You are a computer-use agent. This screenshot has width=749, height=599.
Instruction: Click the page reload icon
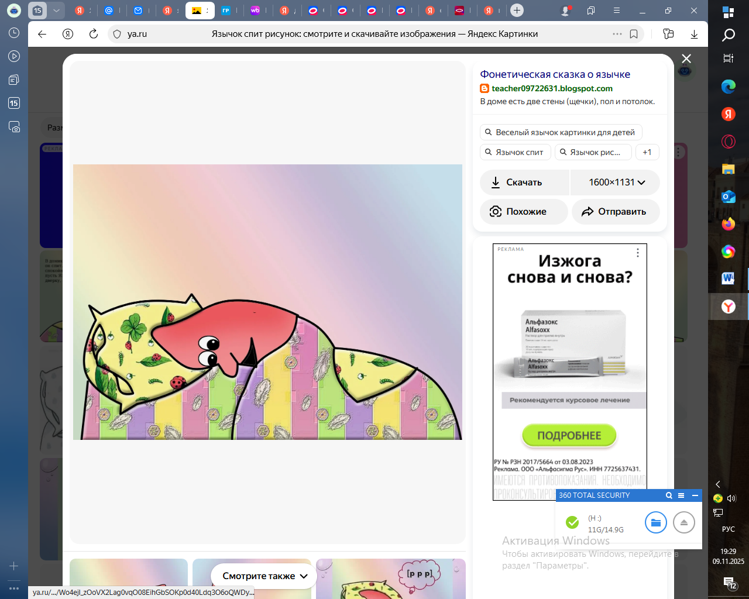94,34
